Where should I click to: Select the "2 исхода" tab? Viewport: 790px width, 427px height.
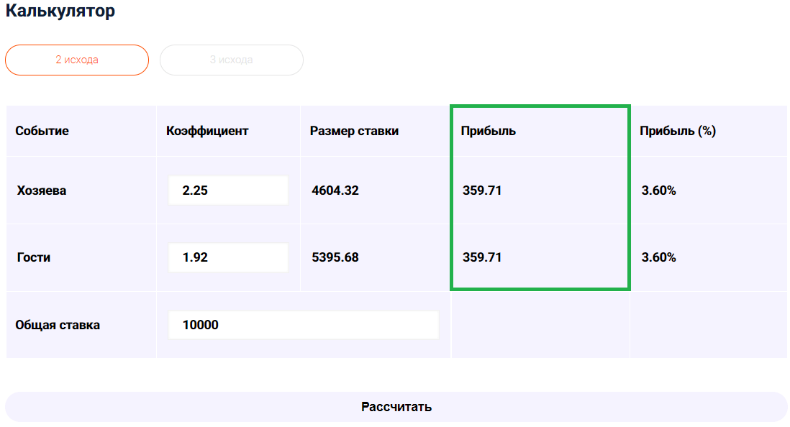tap(77, 60)
